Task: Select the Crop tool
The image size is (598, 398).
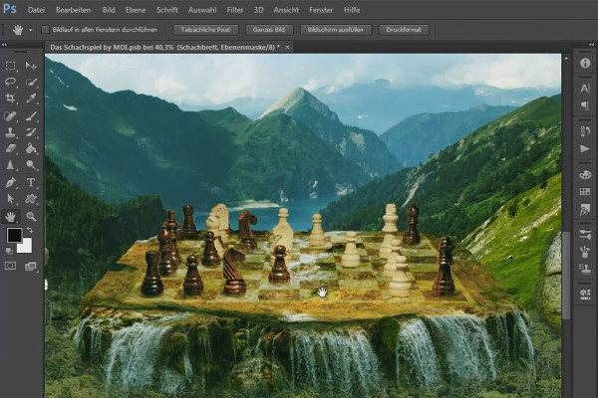Action: click(x=10, y=99)
